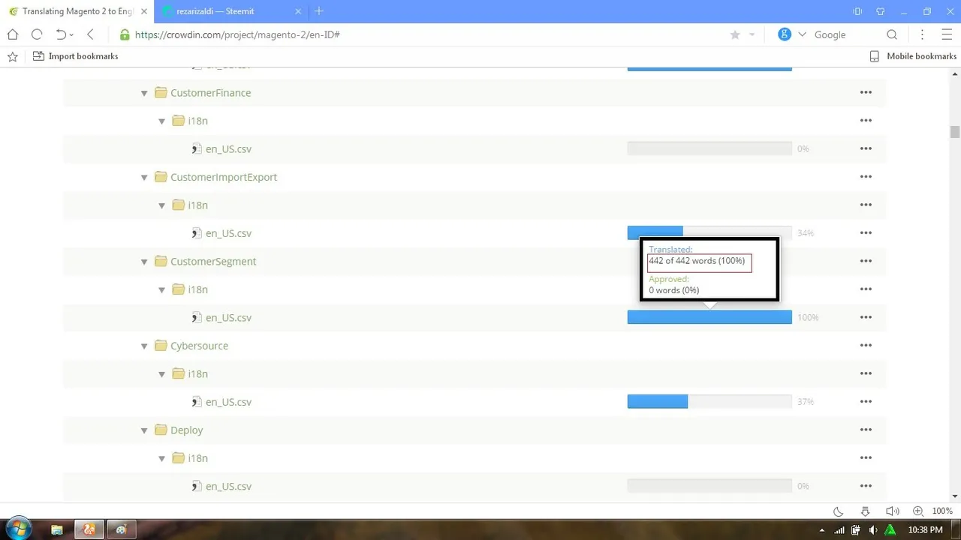Open en_US.csv under Cybersource
The image size is (961, 540).
(x=228, y=402)
